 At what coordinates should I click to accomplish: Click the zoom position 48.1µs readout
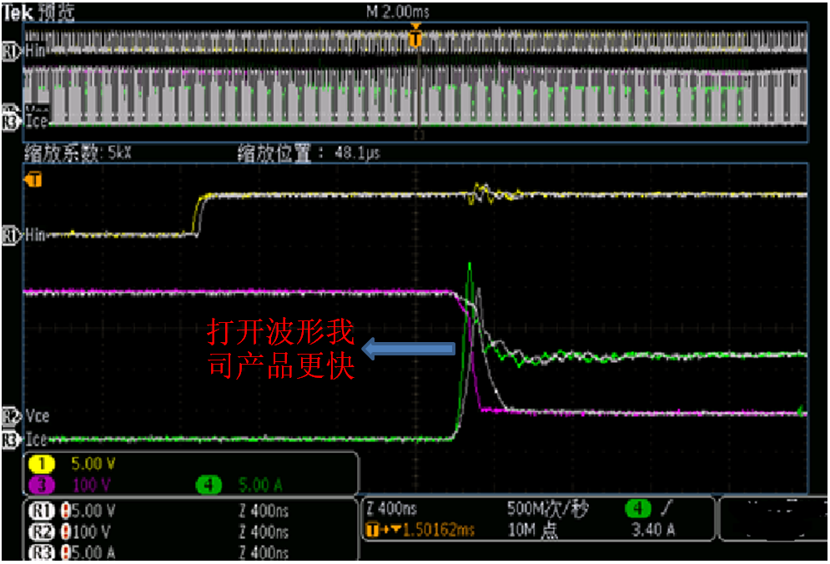(x=309, y=154)
